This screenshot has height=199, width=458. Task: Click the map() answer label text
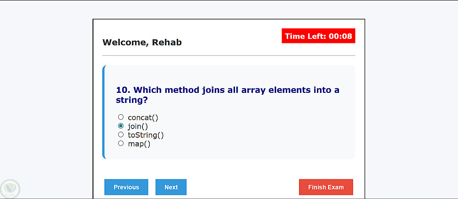point(139,144)
